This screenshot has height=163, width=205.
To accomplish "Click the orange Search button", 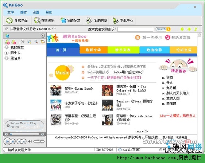I will 163,29.
